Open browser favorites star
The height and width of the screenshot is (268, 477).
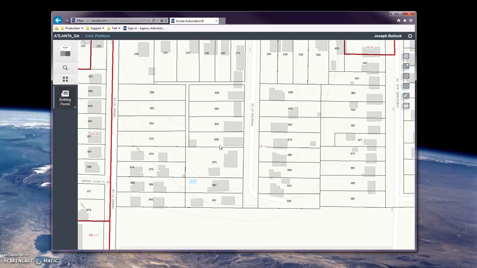[405, 20]
